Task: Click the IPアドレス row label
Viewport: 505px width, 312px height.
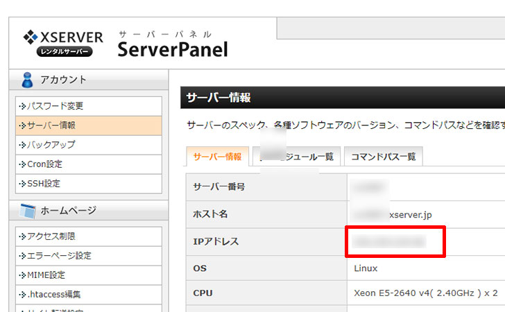Action: point(216,241)
